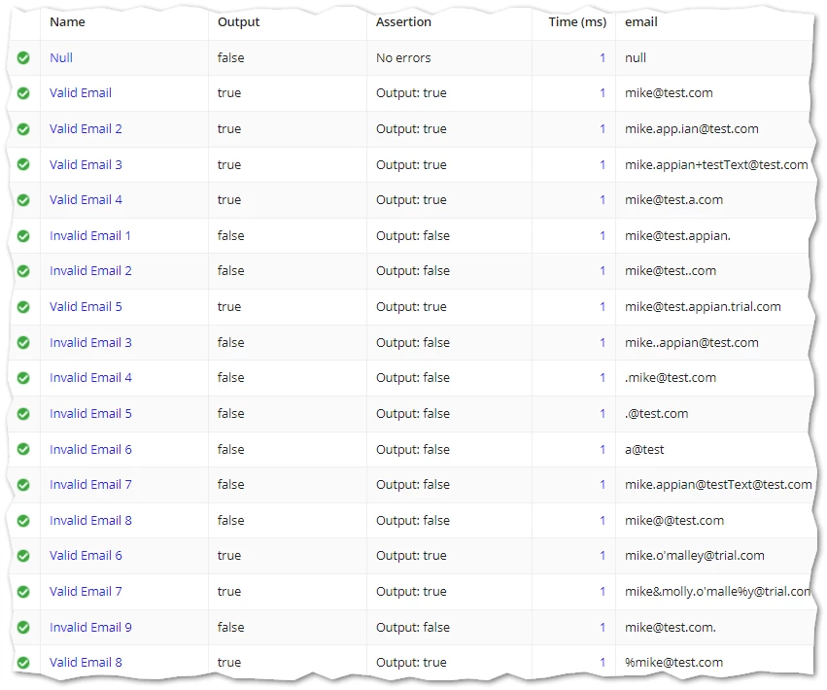
Task: Click the Assertion column header
Action: point(403,22)
